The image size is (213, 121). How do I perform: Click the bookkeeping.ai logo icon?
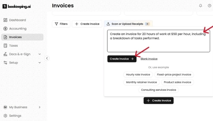(5, 6)
